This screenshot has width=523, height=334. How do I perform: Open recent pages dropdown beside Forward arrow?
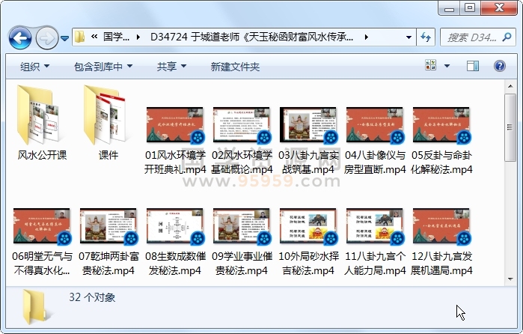64,38
